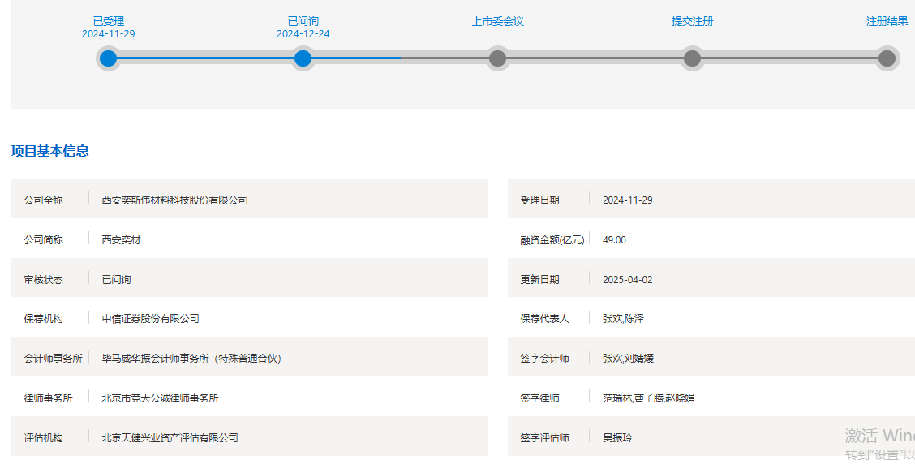
Task: Click 更新日期 value 2025-04-02
Action: (x=628, y=279)
